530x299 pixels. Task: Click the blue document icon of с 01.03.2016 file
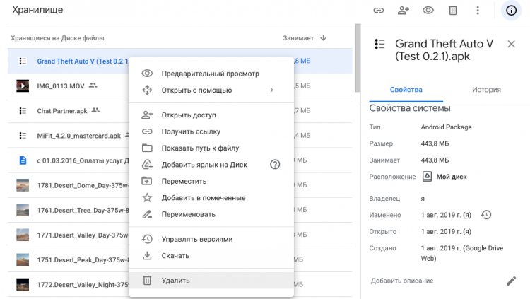click(23, 160)
